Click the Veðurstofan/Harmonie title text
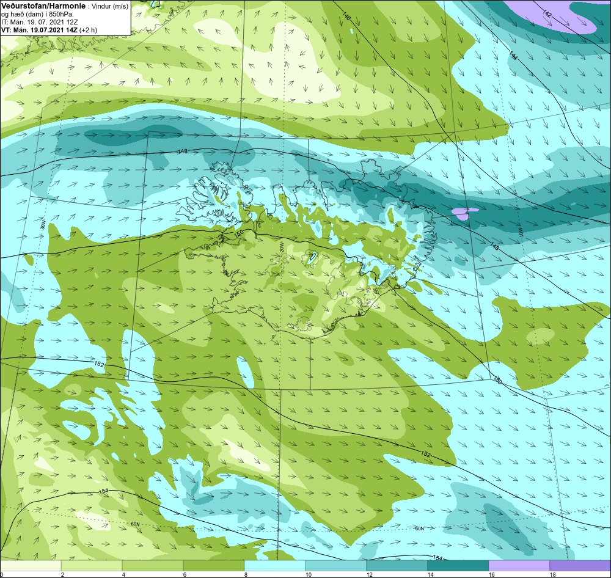611x578 pixels. point(43,6)
